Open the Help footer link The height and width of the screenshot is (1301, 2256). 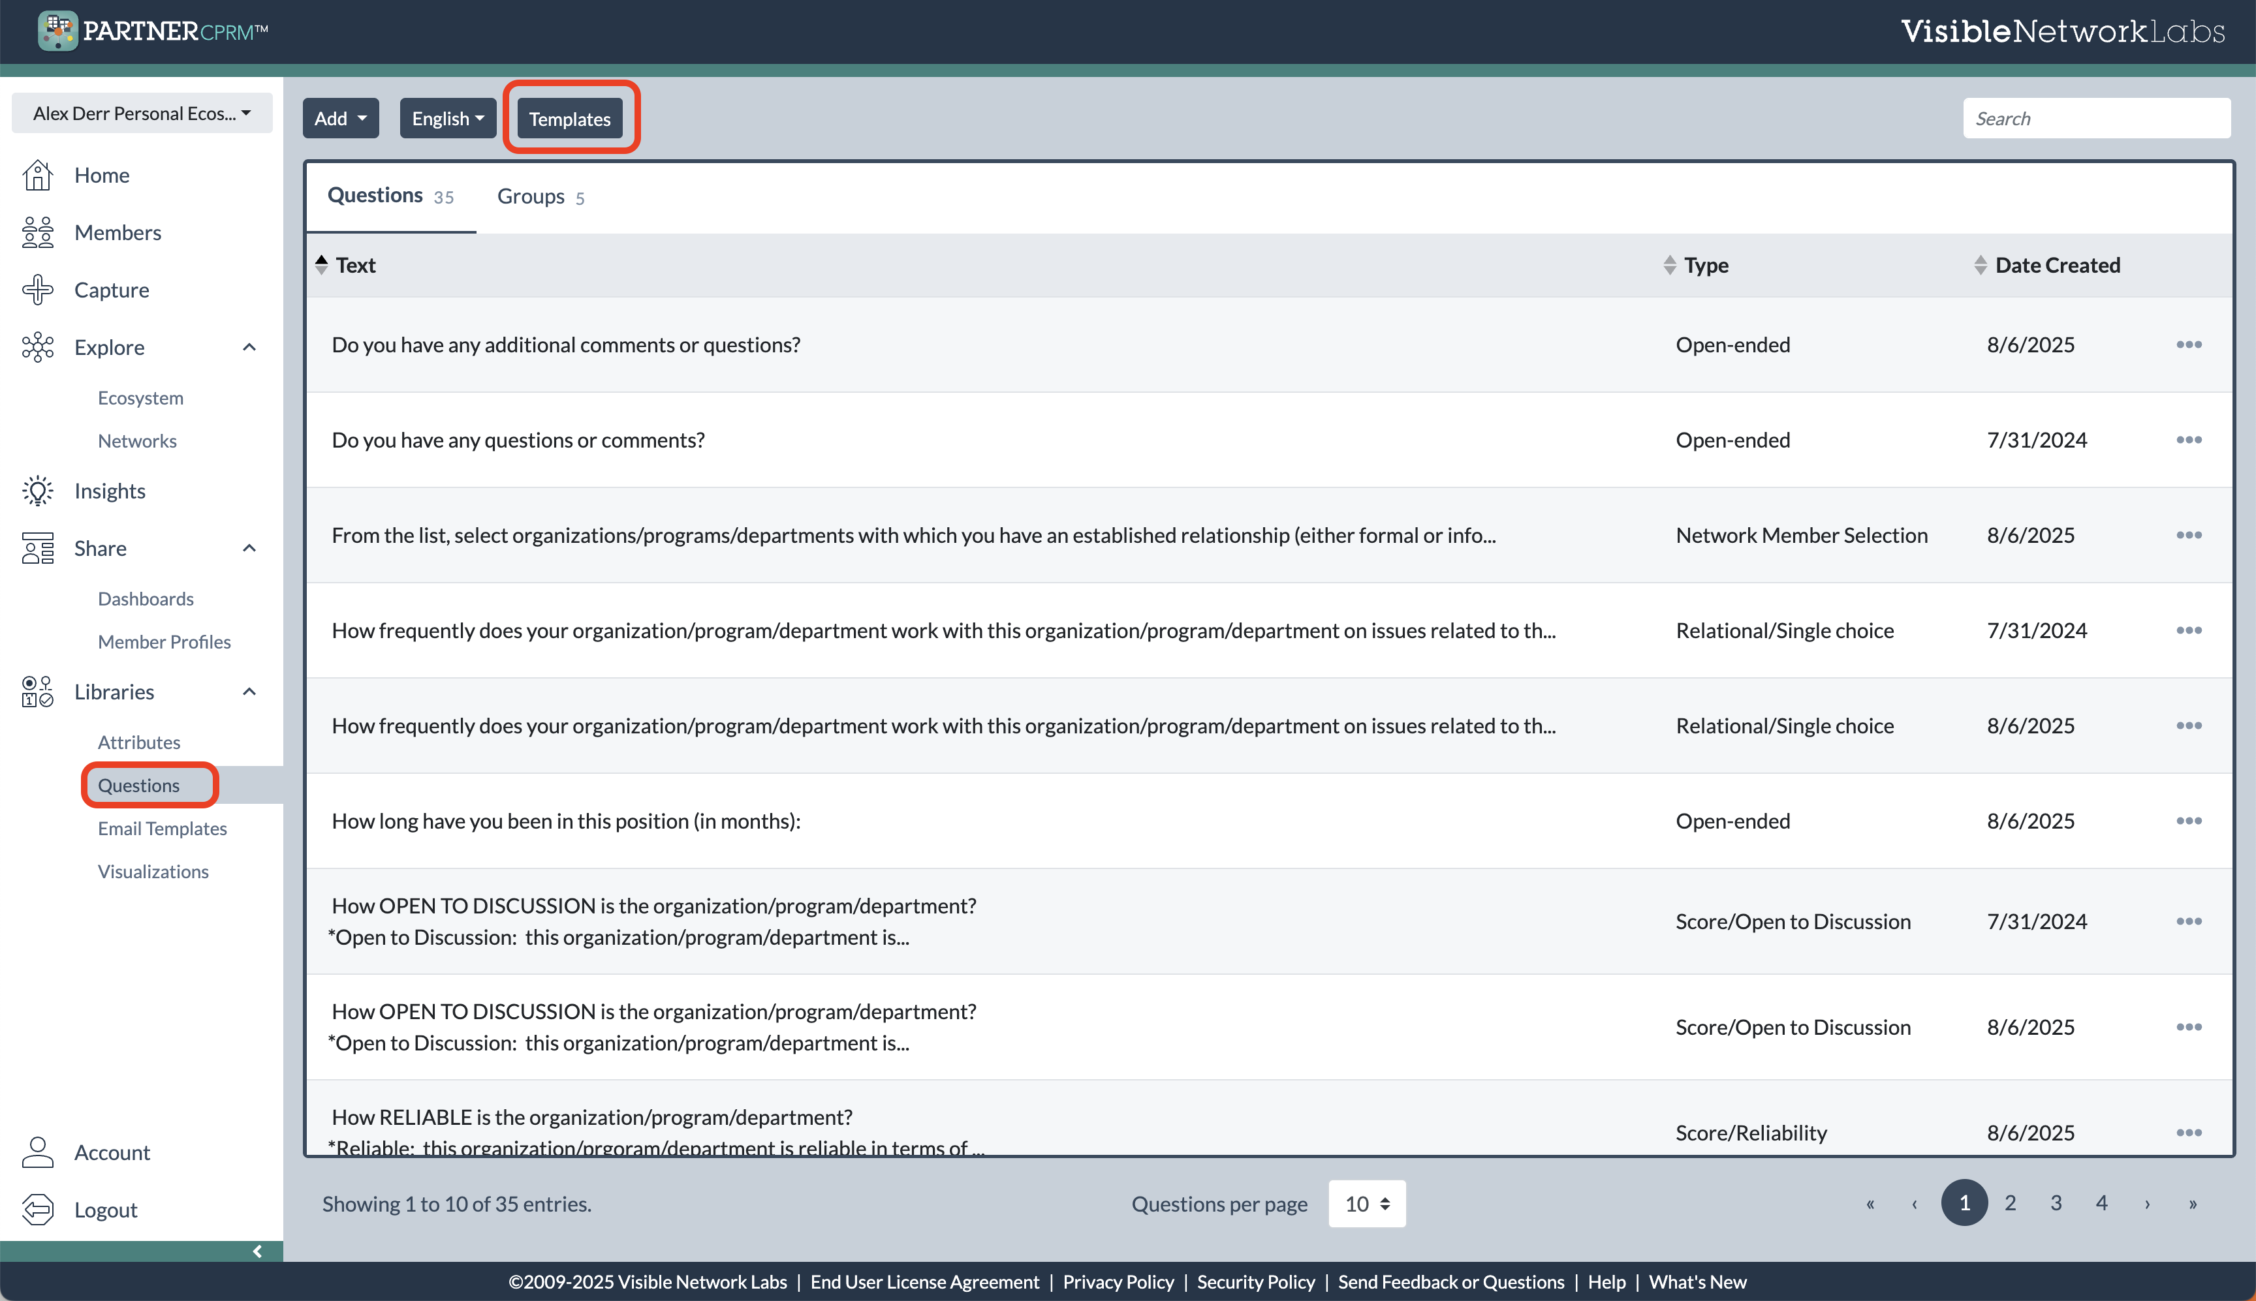tap(1606, 1281)
